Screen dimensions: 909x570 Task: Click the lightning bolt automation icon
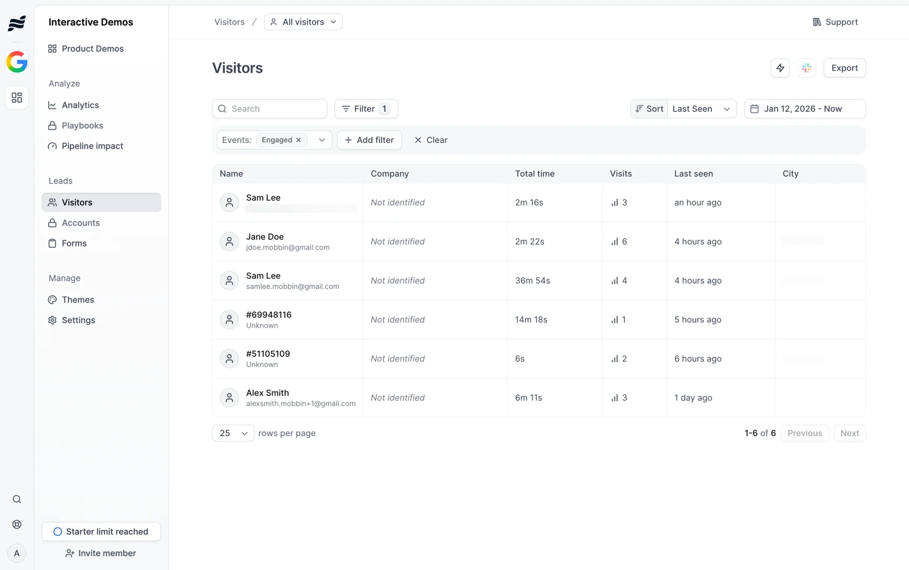pyautogui.click(x=780, y=68)
